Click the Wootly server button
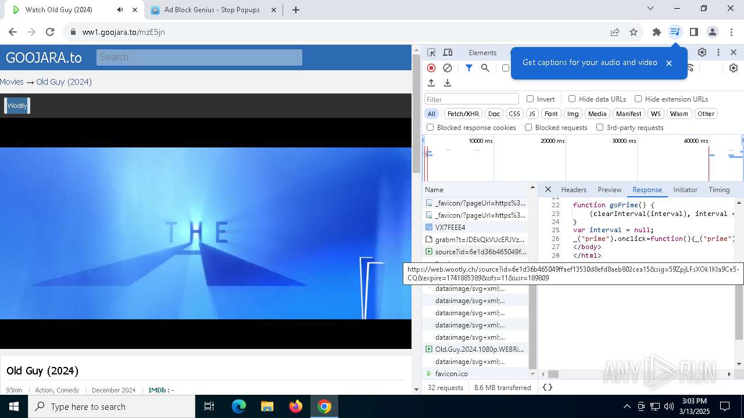Image resolution: width=744 pixels, height=418 pixels. click(17, 106)
